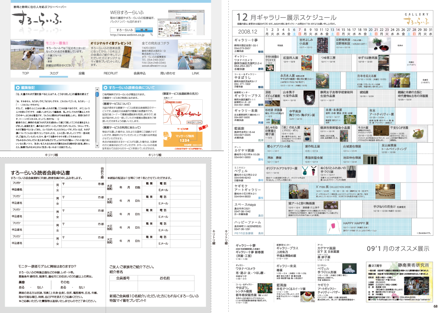The height and width of the screenshot is (313, 443).
Task: Select the LINK navigation tab
Action: click(x=196, y=73)
